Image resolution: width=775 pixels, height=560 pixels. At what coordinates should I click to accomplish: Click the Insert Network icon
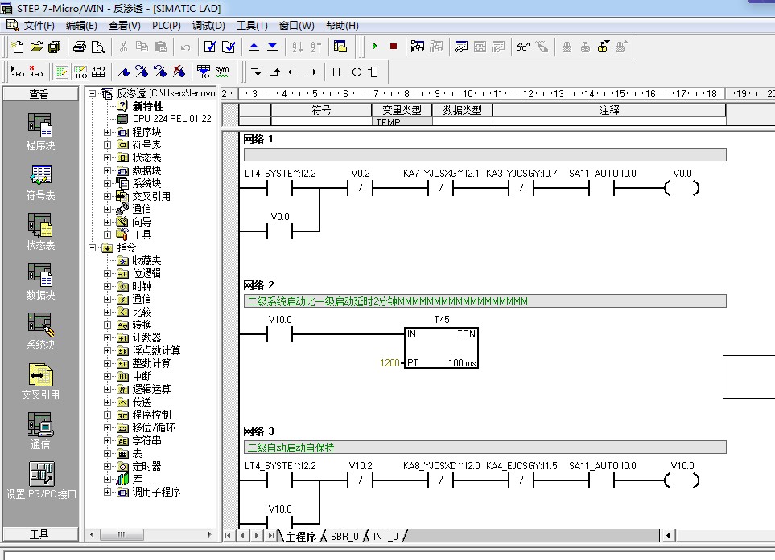(x=18, y=72)
